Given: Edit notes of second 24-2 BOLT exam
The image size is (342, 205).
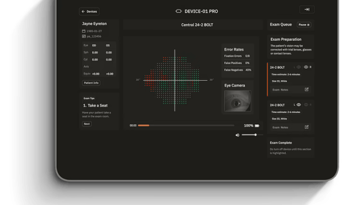Looking at the screenshot, I should [307, 127].
